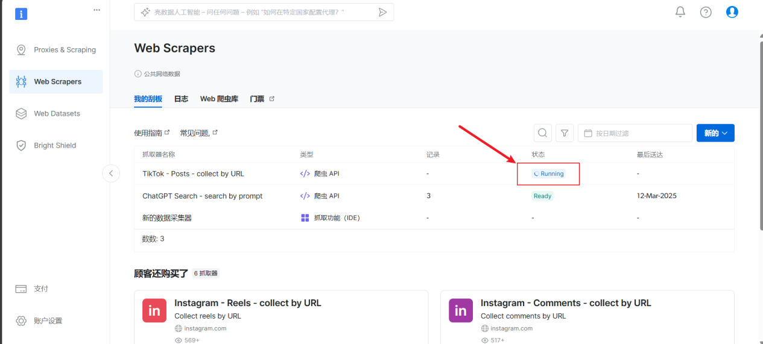
Task: Open TikTok - Posts - collect by URL scraper
Action: (193, 174)
